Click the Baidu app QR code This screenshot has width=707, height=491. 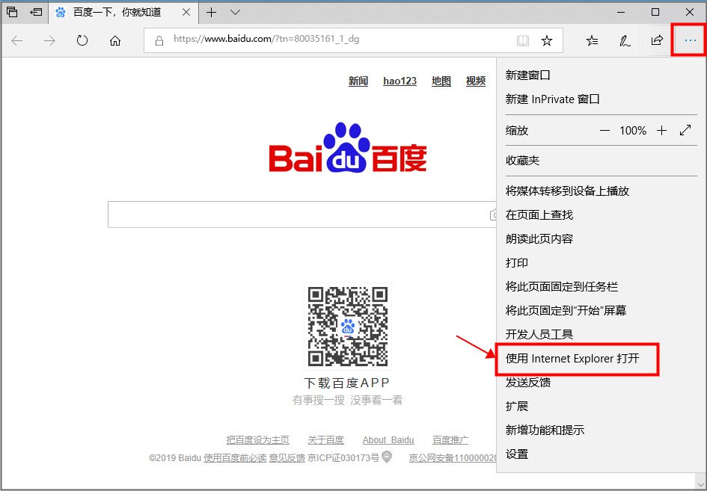[x=348, y=327]
